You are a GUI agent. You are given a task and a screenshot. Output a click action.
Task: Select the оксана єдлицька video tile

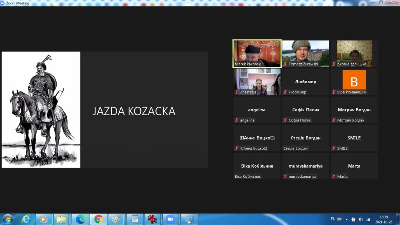tap(354, 53)
